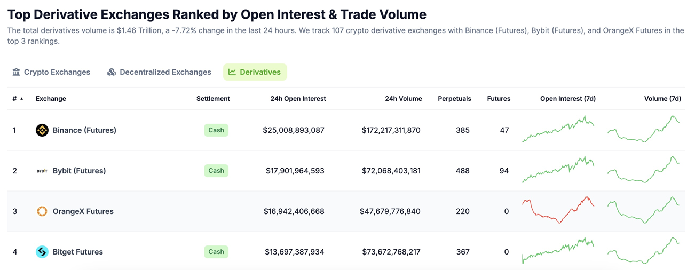Viewport: 695px width, 270px height.
Task: Sort by rank using the # arrow
Action: tap(21, 99)
